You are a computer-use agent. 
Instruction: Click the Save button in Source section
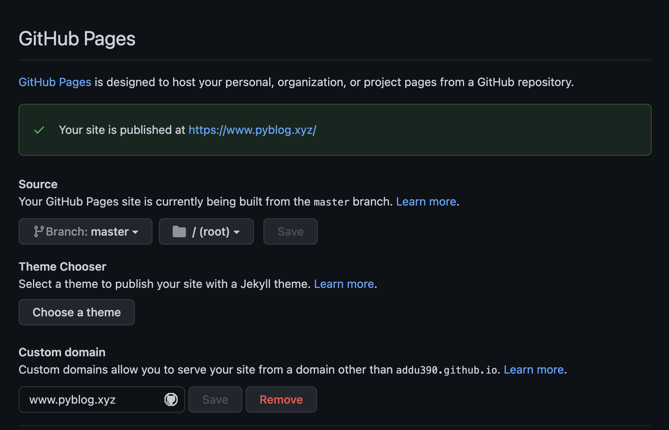pos(291,231)
